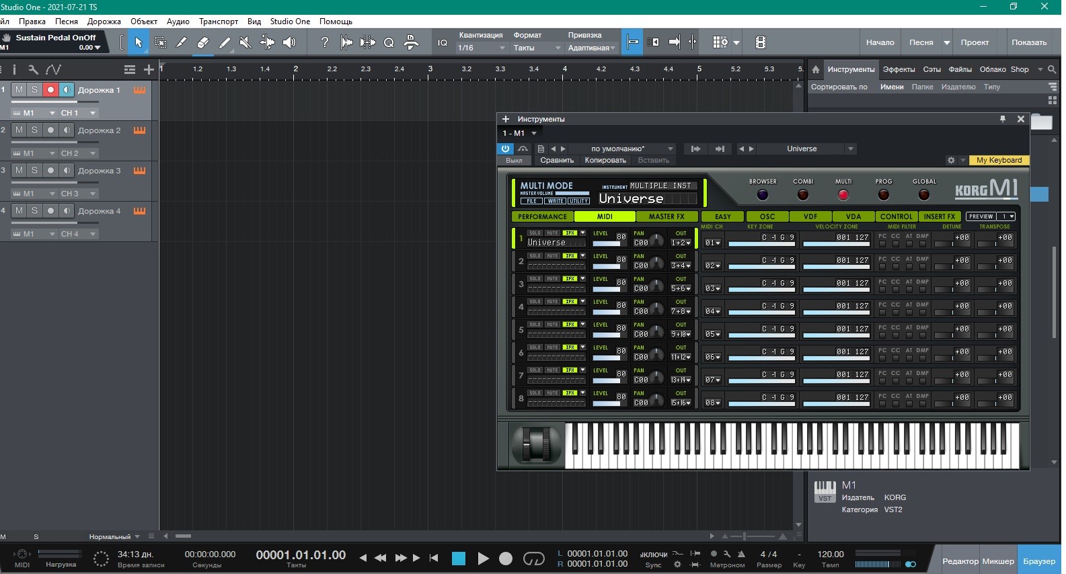Viewport: 1066px width, 574px height.
Task: Open the Studio One menu
Action: click(x=290, y=22)
